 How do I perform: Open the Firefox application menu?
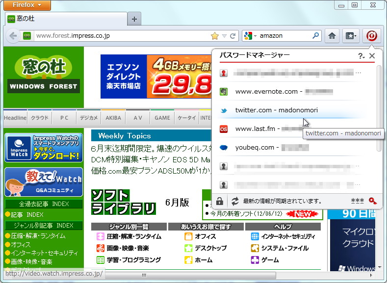click(x=27, y=5)
